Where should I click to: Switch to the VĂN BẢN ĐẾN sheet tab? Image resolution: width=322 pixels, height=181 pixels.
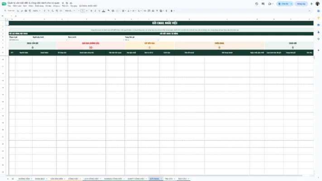[57, 179]
